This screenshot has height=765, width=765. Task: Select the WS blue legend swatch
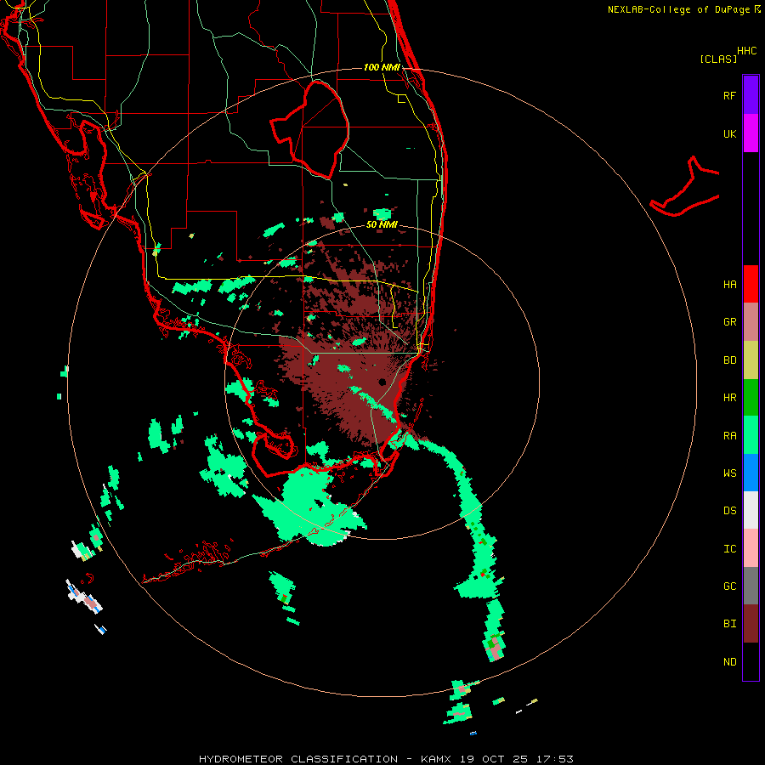751,473
